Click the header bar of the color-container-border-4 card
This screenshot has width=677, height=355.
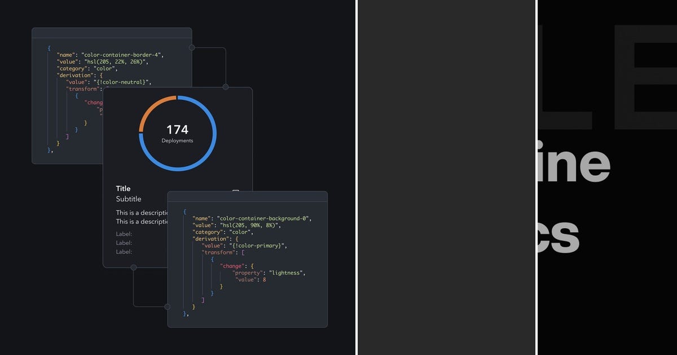(112, 31)
